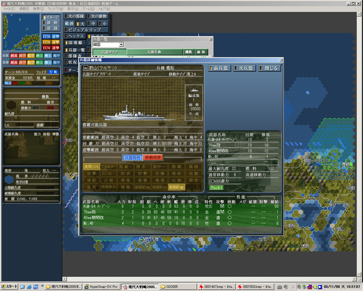The image size is (363, 291).
Task: Close details with 閉じる button
Action: [x=270, y=68]
